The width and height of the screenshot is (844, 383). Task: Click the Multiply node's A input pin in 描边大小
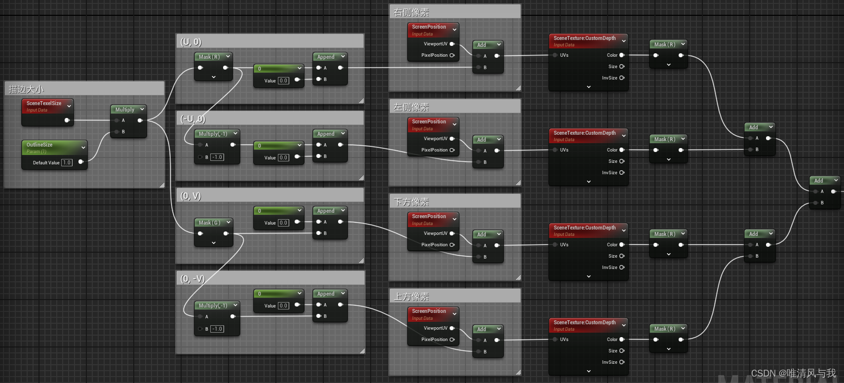[x=117, y=120]
